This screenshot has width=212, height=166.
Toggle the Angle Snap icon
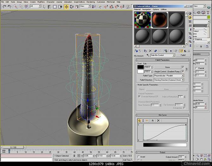[111, 7]
